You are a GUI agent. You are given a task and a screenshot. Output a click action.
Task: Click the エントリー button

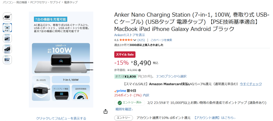(x=123, y=118)
